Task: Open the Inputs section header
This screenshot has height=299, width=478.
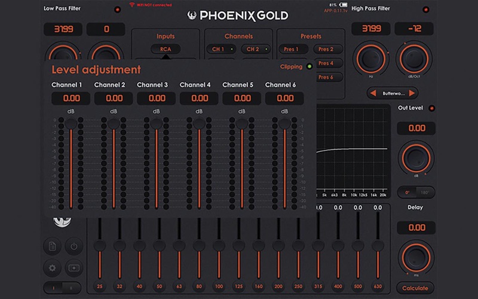Action: pyautogui.click(x=166, y=36)
